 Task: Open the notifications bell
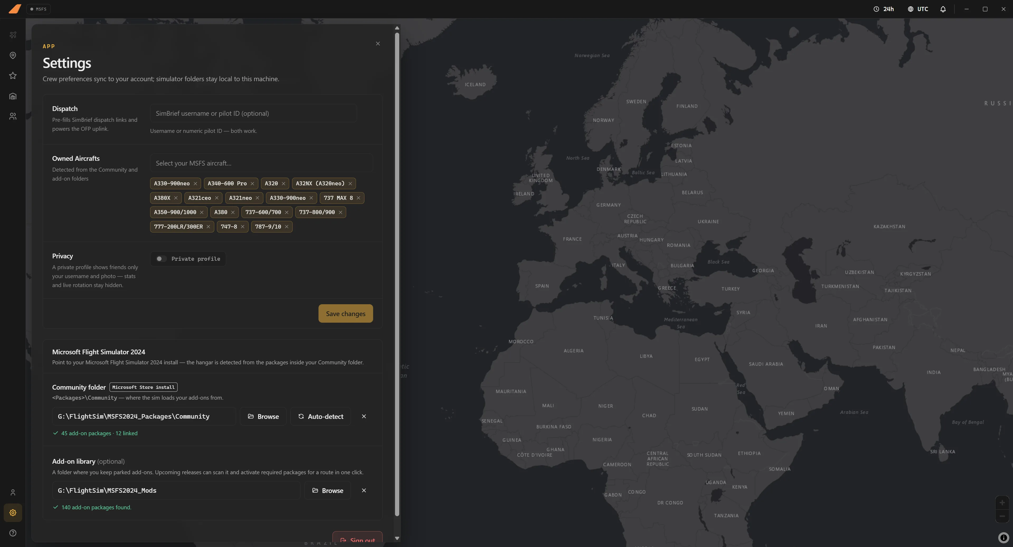943,9
